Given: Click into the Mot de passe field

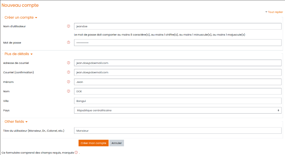Looking at the screenshot, I should point(178,43).
